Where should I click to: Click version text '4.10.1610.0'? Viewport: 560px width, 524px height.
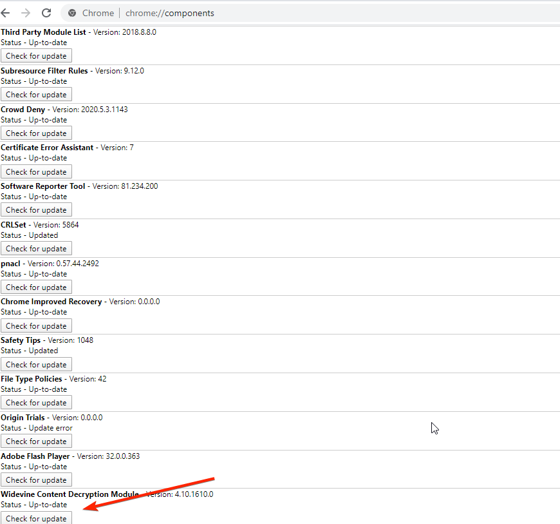pyautogui.click(x=194, y=494)
